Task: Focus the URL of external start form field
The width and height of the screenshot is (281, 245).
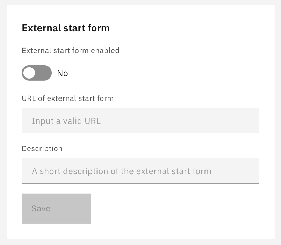Action: (x=140, y=121)
